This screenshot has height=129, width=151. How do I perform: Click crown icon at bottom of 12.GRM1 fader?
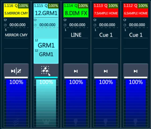(x=46, y=122)
